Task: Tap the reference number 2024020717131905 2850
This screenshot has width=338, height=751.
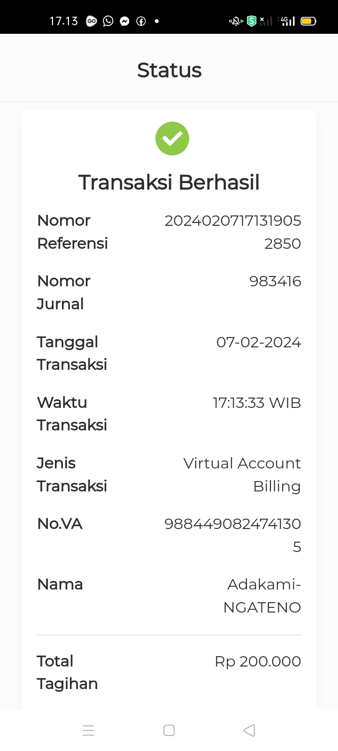Action: pyautogui.click(x=233, y=232)
